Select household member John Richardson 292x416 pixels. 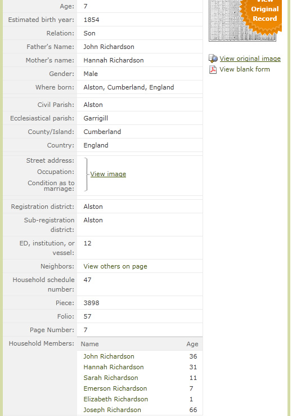(109, 356)
